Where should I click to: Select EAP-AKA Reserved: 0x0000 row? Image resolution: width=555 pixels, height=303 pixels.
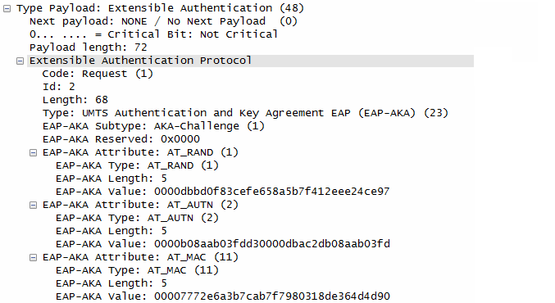tap(121, 139)
